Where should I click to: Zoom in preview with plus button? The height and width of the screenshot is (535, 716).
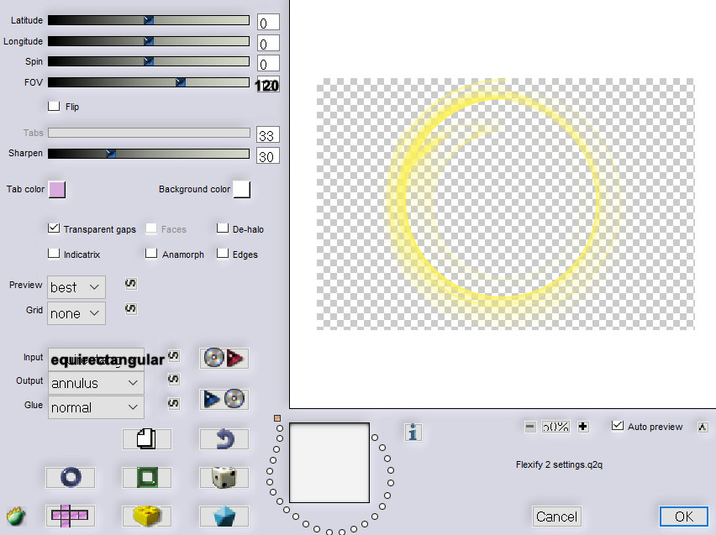tap(583, 427)
